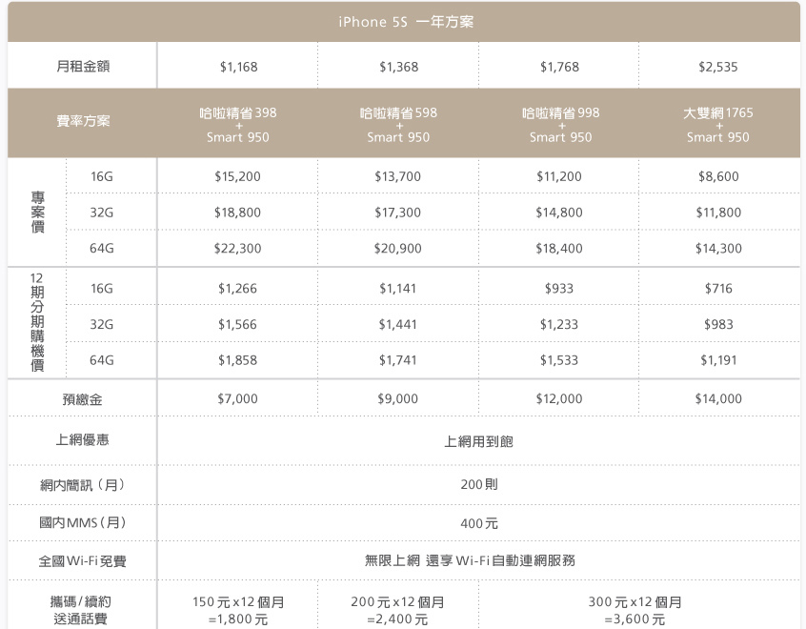Screen dimensions: 806x629
Task: Click the '200則' value cell
Action: click(x=479, y=484)
